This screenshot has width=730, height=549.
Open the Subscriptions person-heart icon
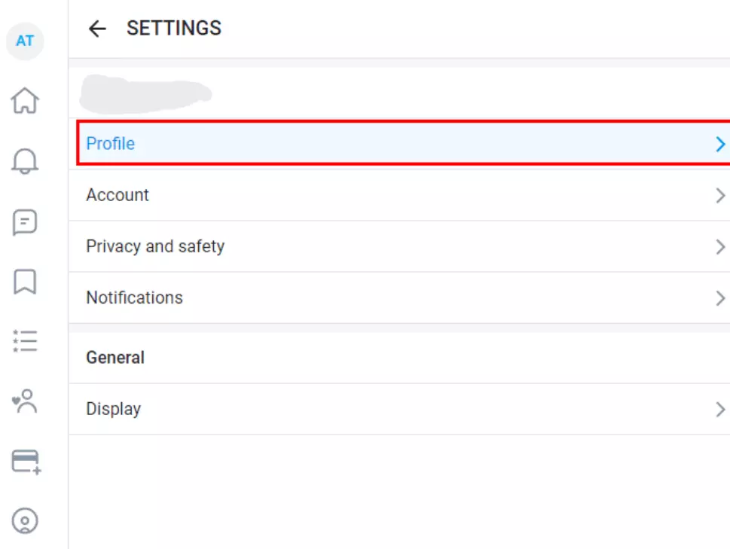25,401
